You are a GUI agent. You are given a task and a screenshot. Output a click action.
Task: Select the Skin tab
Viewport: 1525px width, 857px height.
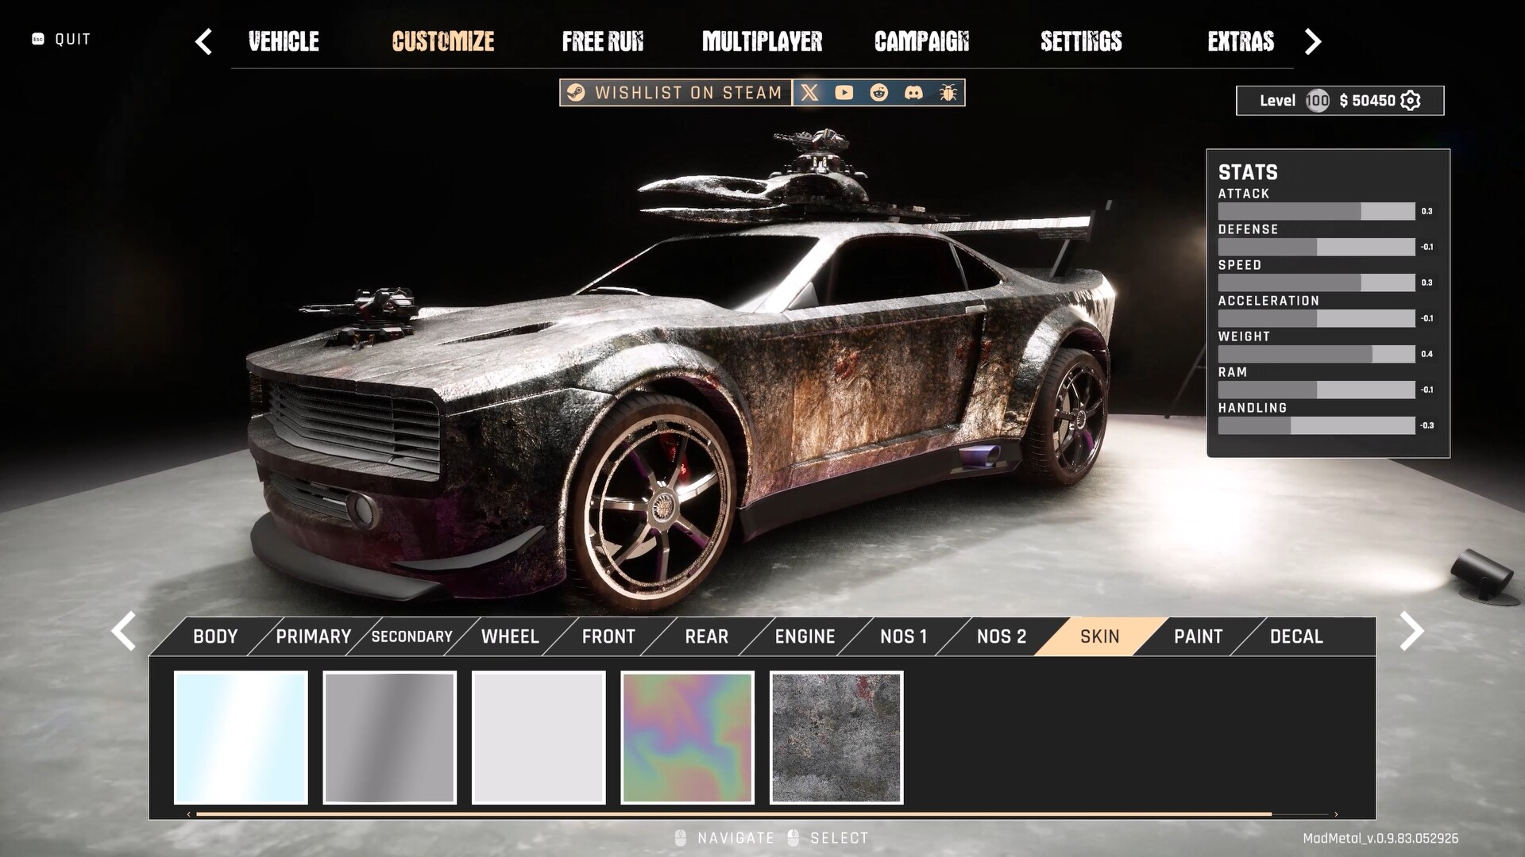click(1100, 636)
